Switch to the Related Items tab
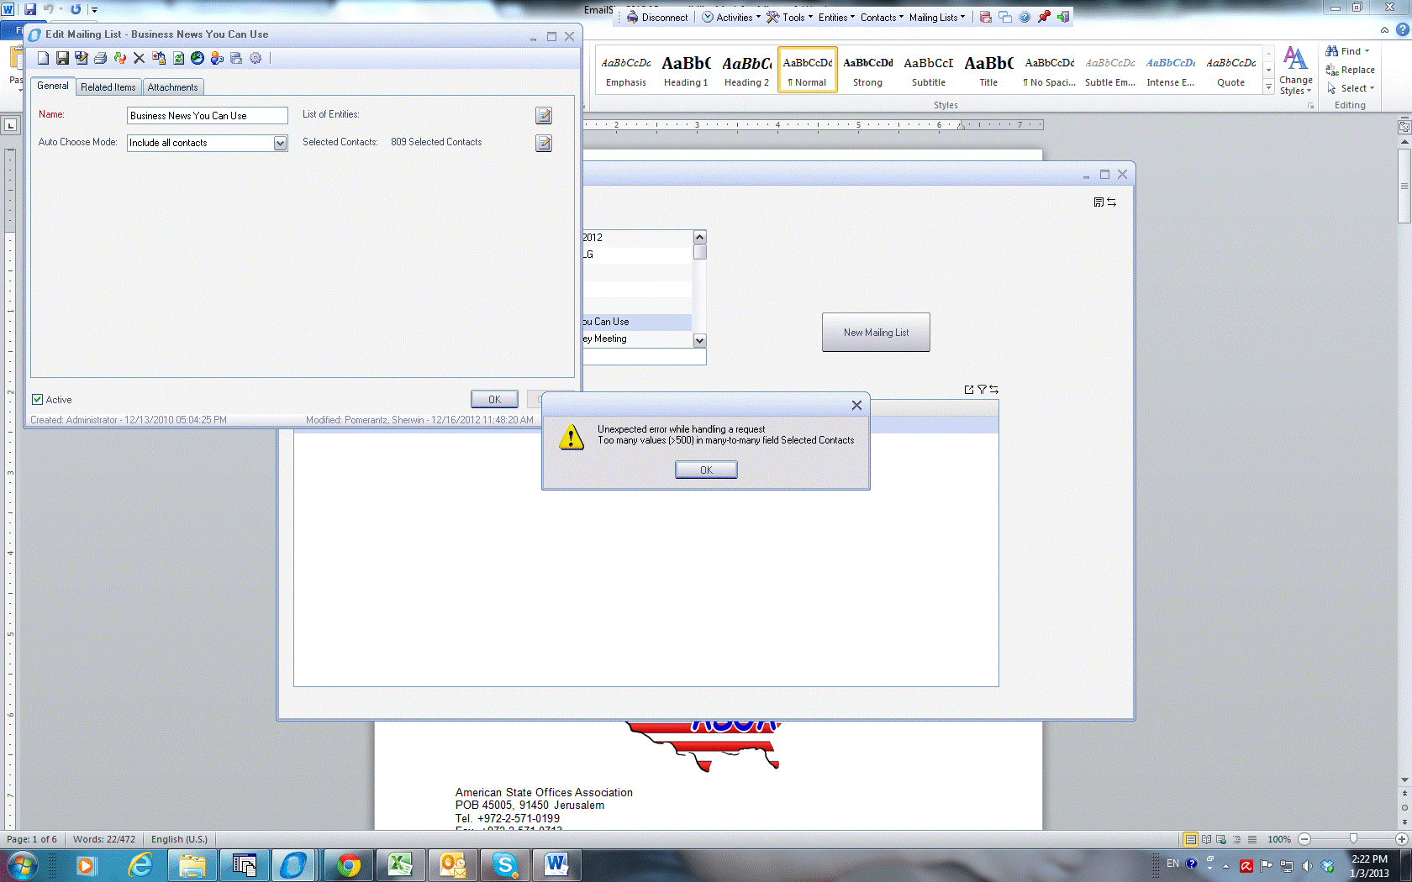Image resolution: width=1412 pixels, height=882 pixels. tap(108, 87)
